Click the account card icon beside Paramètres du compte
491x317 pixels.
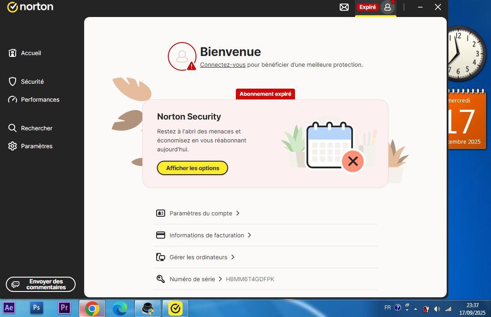pyautogui.click(x=161, y=213)
